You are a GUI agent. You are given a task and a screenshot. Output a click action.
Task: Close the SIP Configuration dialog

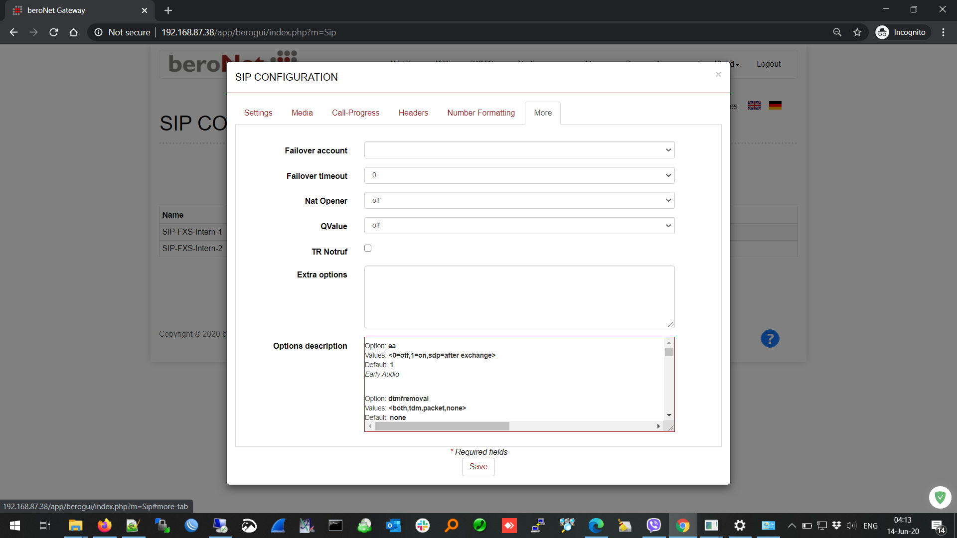[x=718, y=75]
